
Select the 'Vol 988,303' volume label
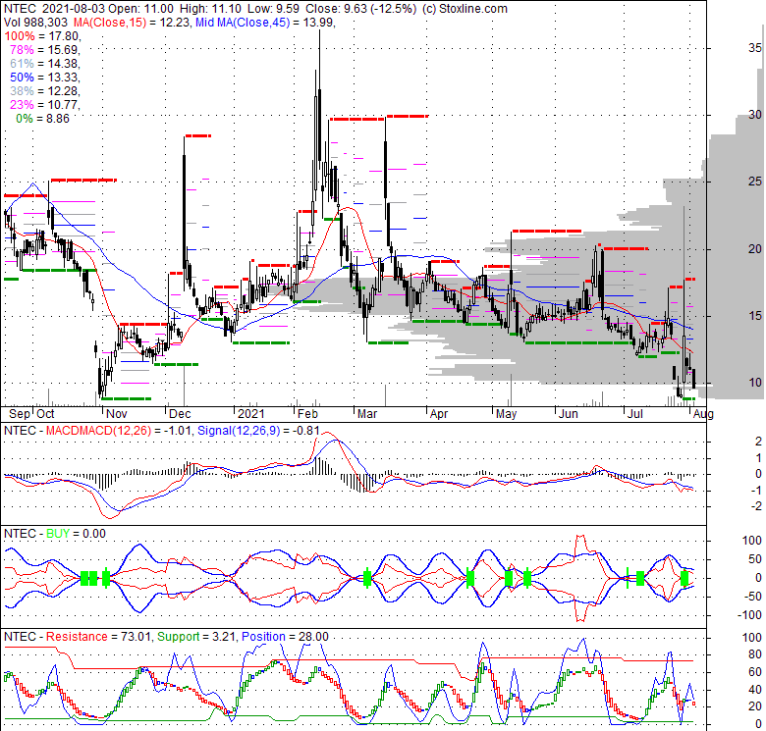pyautogui.click(x=36, y=22)
